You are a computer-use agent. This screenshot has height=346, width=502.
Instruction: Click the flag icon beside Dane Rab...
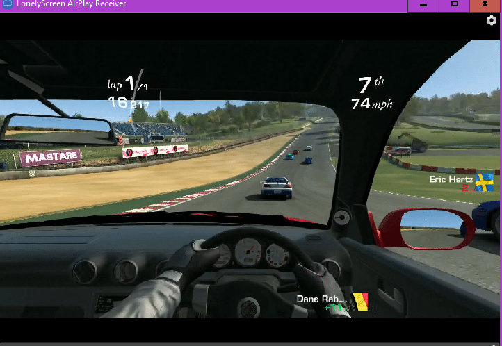click(360, 302)
